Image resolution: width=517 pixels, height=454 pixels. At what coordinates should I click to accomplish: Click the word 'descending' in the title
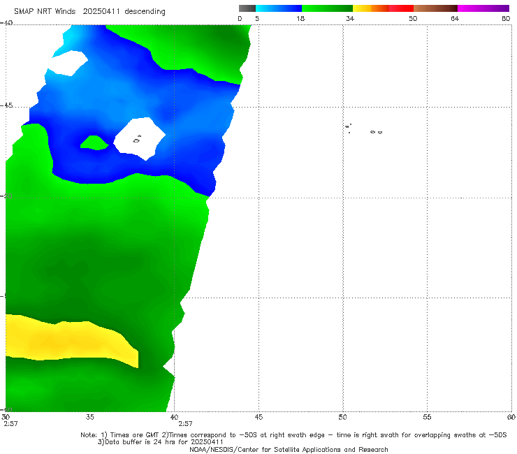click(145, 12)
